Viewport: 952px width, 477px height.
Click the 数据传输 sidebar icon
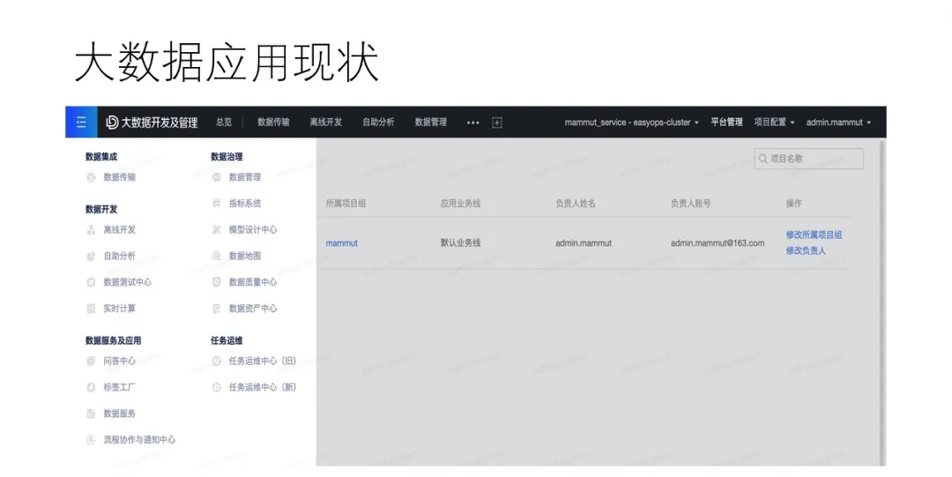pos(91,177)
